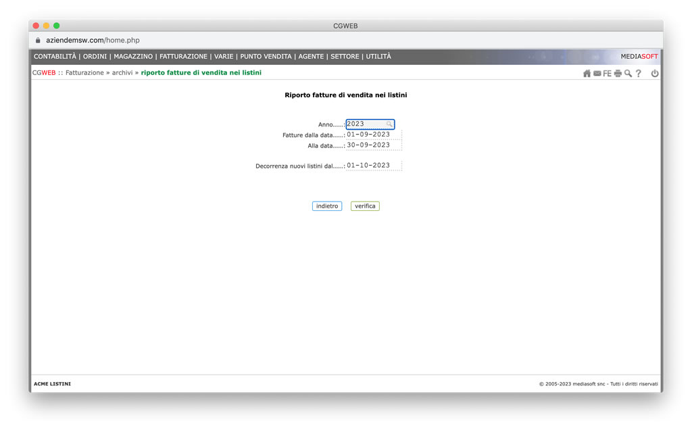Click the yellow minimize window button
Image resolution: width=692 pixels, height=430 pixels.
click(46, 26)
